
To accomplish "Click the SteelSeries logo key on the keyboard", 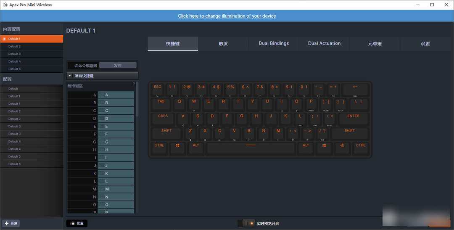I will 342,148.
